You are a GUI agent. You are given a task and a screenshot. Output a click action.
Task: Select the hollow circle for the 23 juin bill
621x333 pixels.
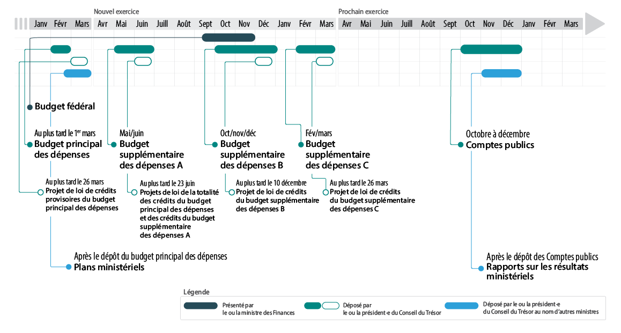click(134, 192)
